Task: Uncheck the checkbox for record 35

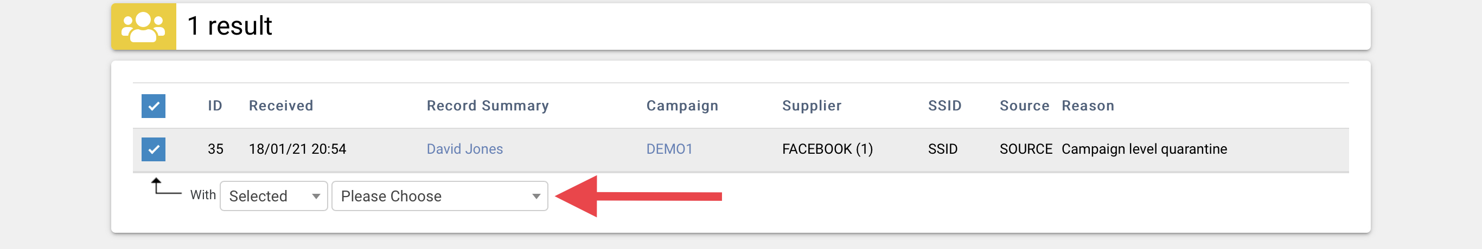Action: coord(154,150)
